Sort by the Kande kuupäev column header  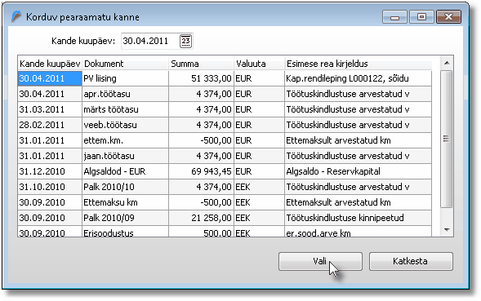50,64
